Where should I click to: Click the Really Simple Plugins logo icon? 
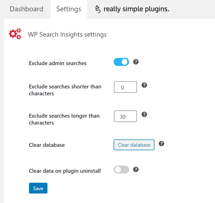[x=98, y=9]
